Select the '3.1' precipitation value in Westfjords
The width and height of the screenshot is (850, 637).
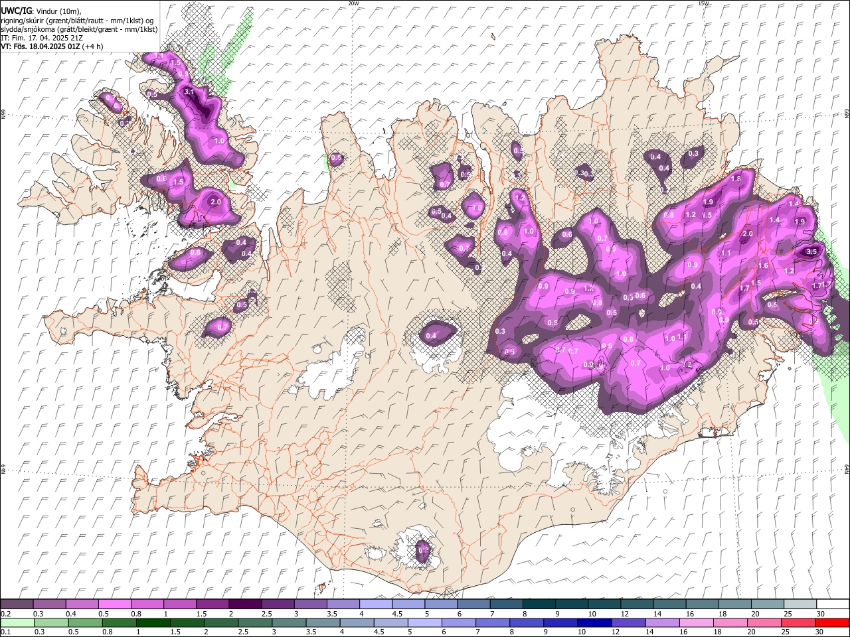[x=189, y=92]
